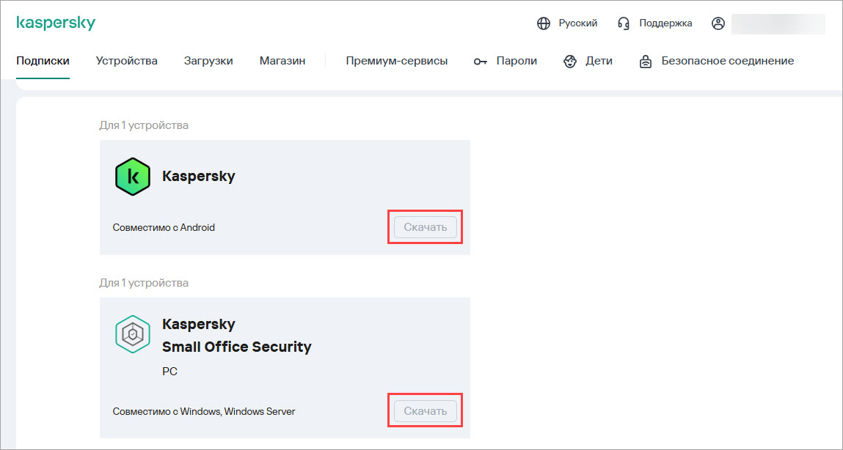Open the Поддержка support link
This screenshot has width=843, height=450.
coord(665,23)
